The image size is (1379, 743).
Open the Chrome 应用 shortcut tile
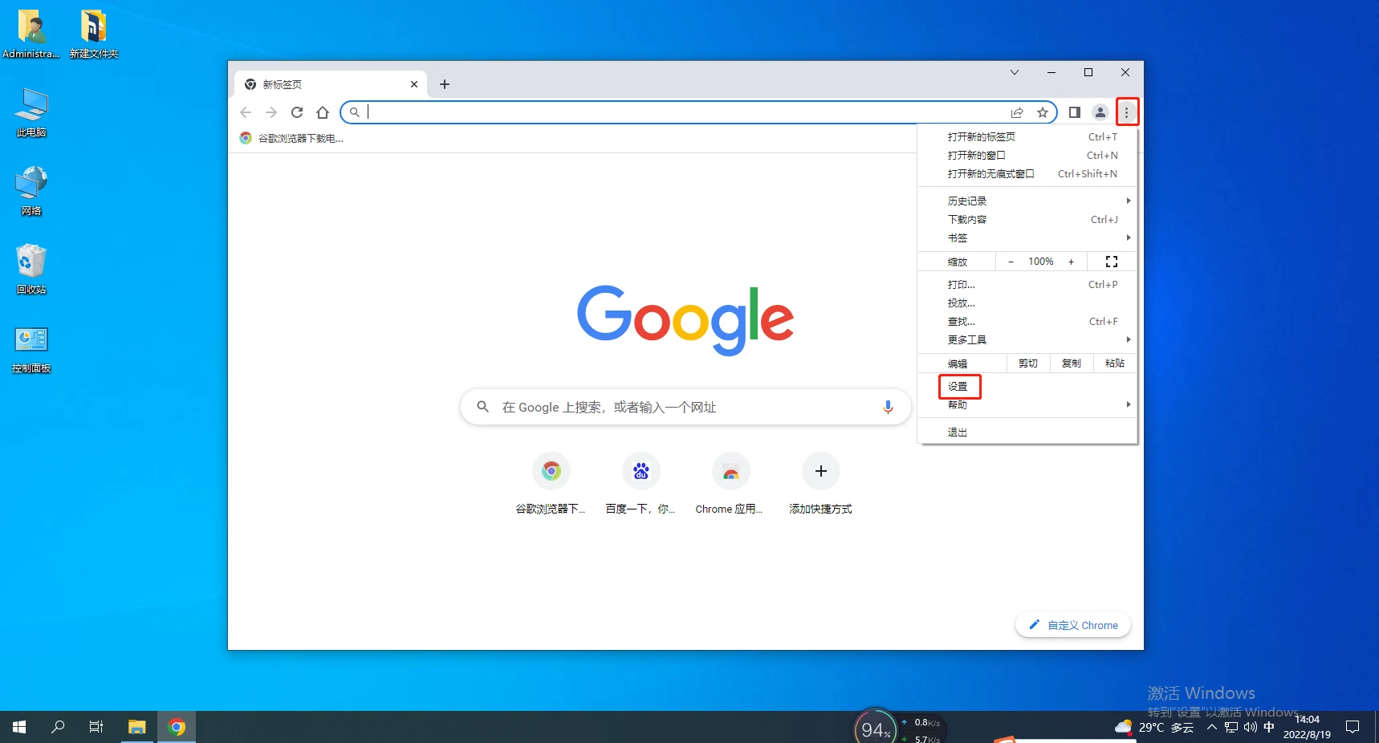730,483
